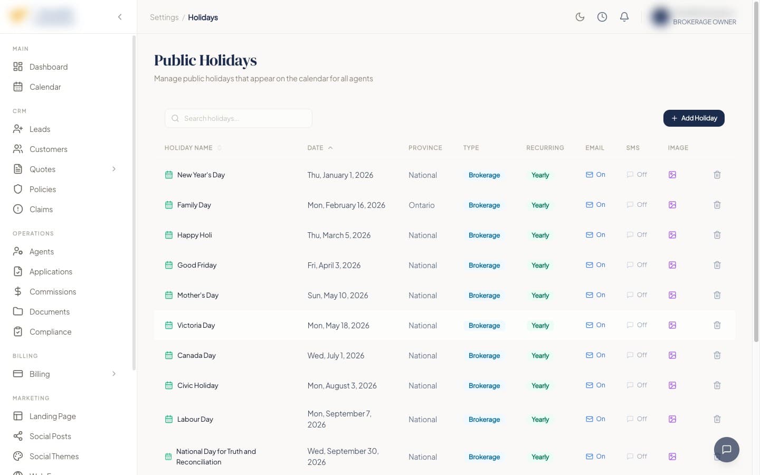Image resolution: width=760 pixels, height=475 pixels.
Task: Open notifications bell icon
Action: click(x=624, y=17)
